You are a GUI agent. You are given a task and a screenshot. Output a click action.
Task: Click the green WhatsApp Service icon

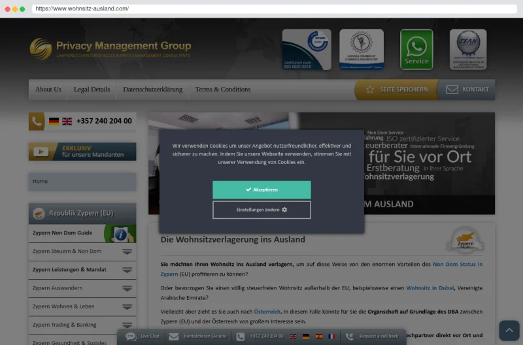416,50
